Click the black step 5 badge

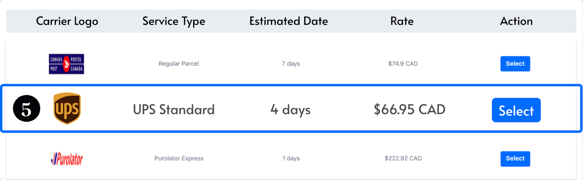tap(27, 109)
